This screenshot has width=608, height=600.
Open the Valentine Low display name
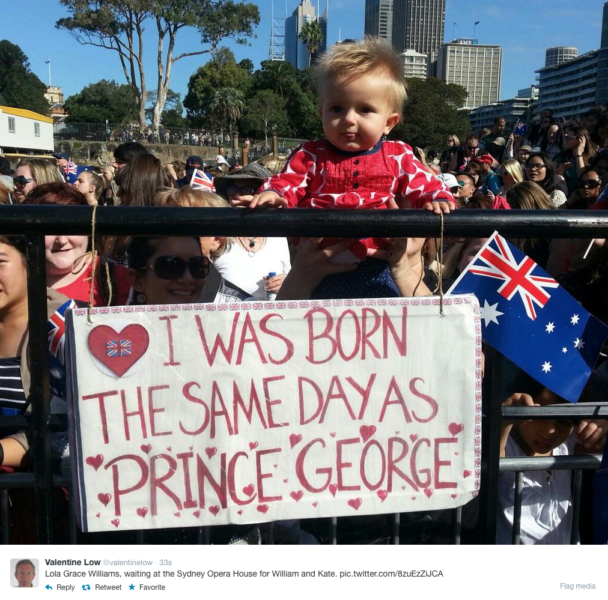pos(73,562)
